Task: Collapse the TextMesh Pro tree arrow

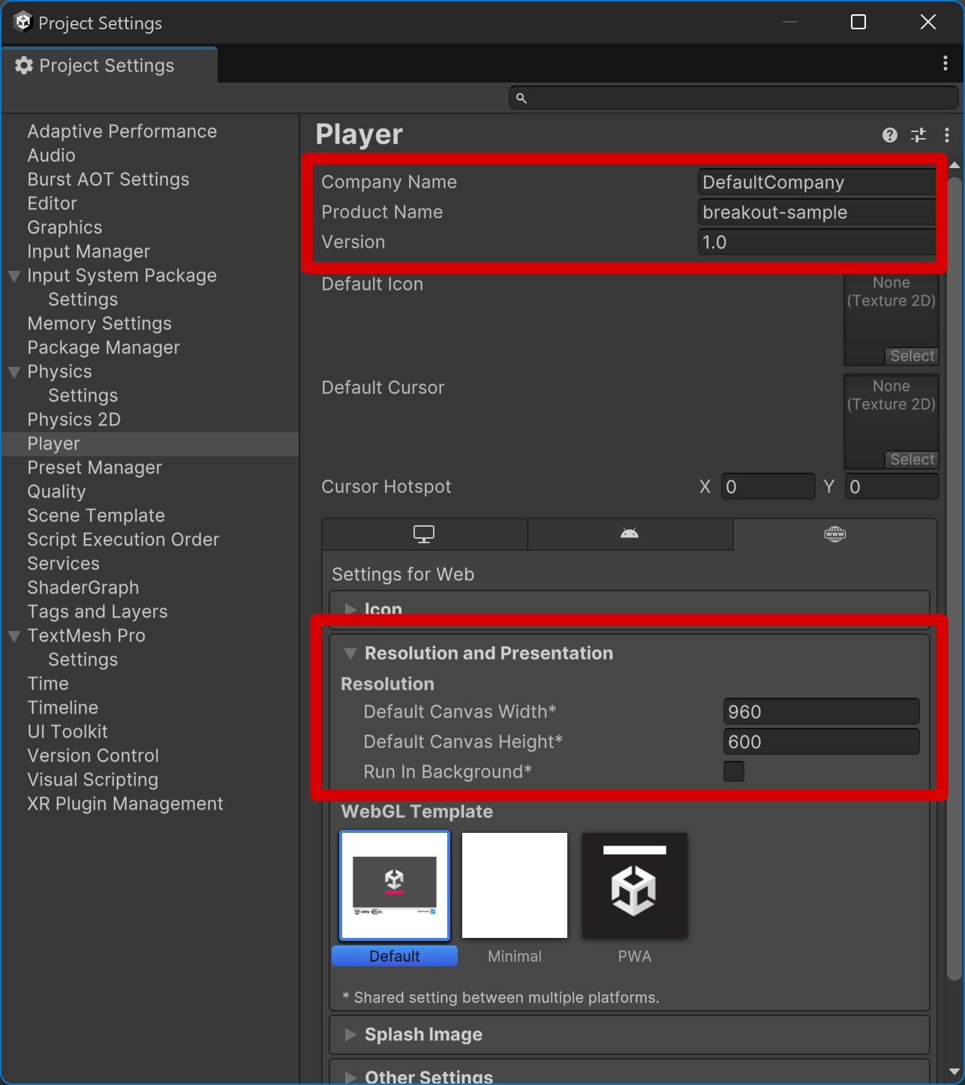Action: pyautogui.click(x=14, y=636)
